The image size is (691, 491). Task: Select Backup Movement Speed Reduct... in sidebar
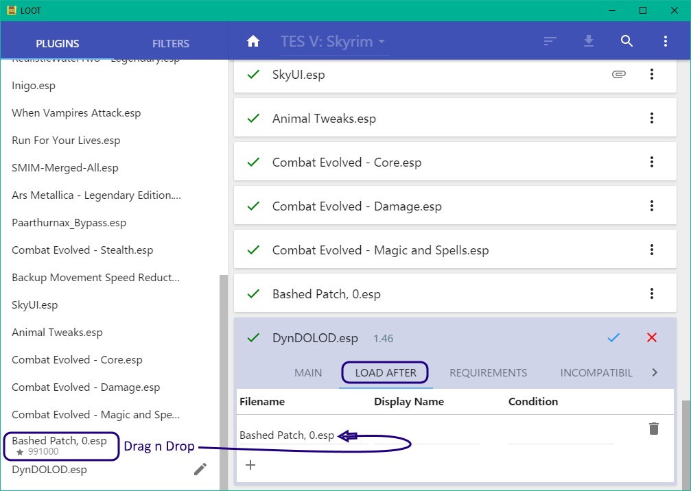click(96, 278)
